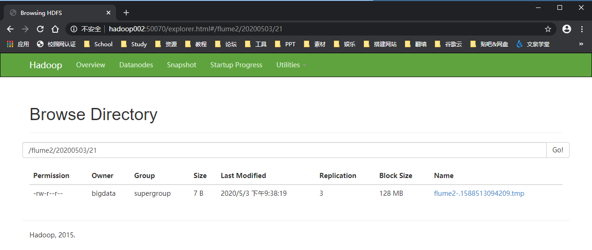592x250 pixels.
Task: Open the Chrome profile avatar icon
Action: tap(567, 29)
